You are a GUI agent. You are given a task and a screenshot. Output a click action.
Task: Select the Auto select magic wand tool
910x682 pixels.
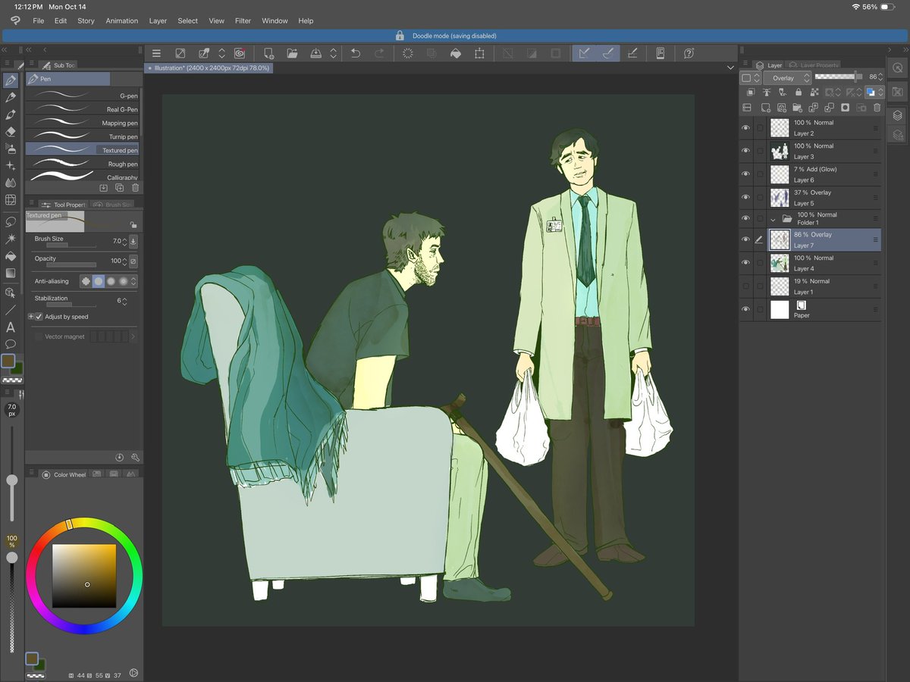[x=11, y=239]
